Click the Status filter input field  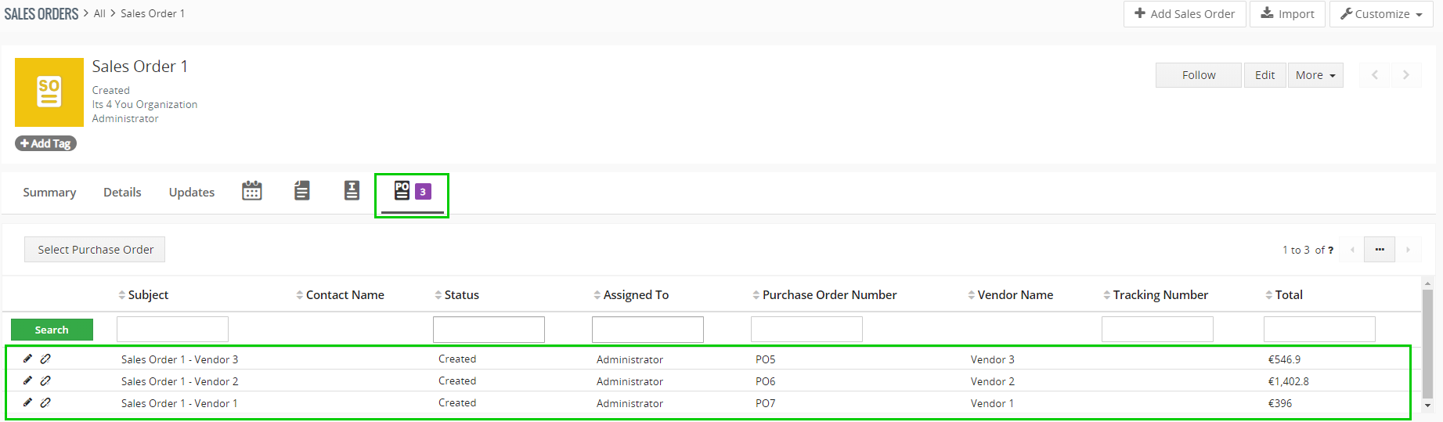[x=489, y=330]
